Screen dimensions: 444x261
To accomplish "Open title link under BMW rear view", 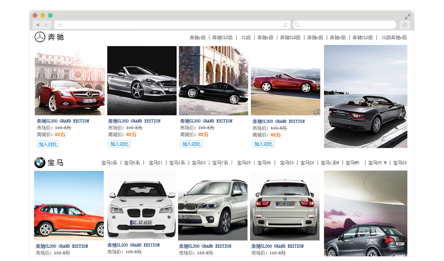I will [x=277, y=246].
